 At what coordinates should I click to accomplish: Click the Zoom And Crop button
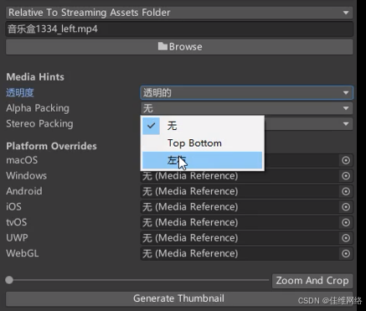(312, 281)
